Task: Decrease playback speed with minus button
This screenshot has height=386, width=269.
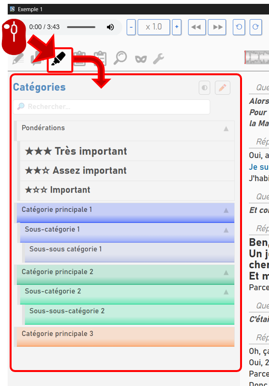Action: click(x=131, y=27)
